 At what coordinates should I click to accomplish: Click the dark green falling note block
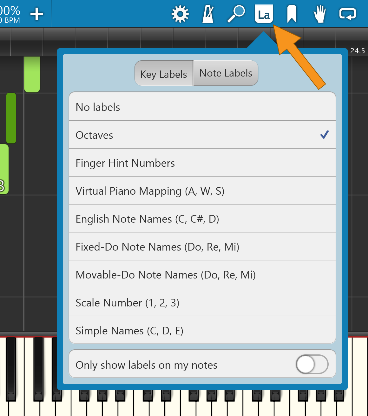(11, 118)
